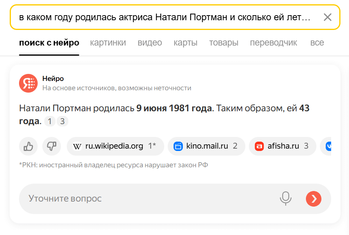Open the переводчик tab
Screen dimensions: 349x235
pos(273,43)
